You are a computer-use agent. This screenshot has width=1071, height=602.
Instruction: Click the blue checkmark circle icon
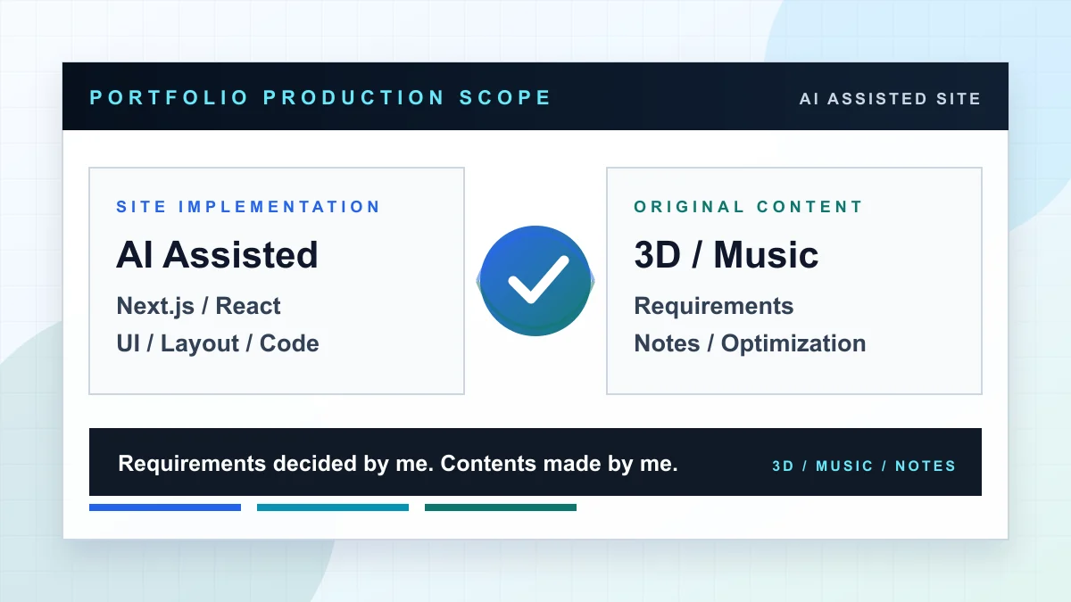(535, 281)
